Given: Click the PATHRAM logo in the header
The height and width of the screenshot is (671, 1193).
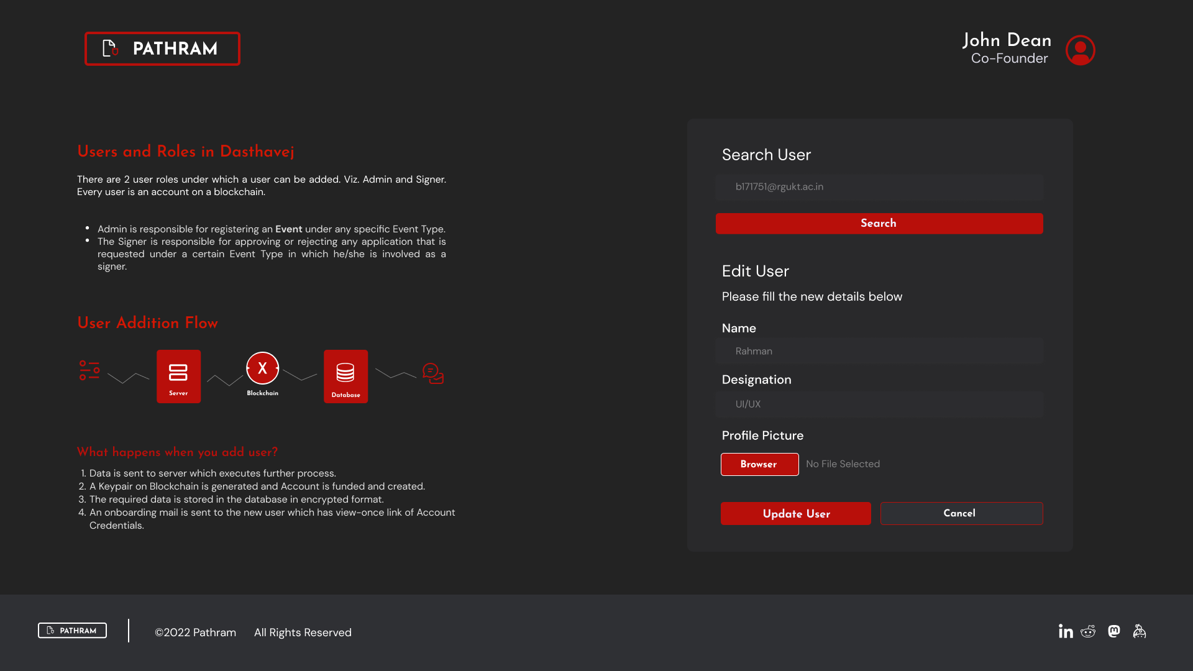Looking at the screenshot, I should (162, 48).
